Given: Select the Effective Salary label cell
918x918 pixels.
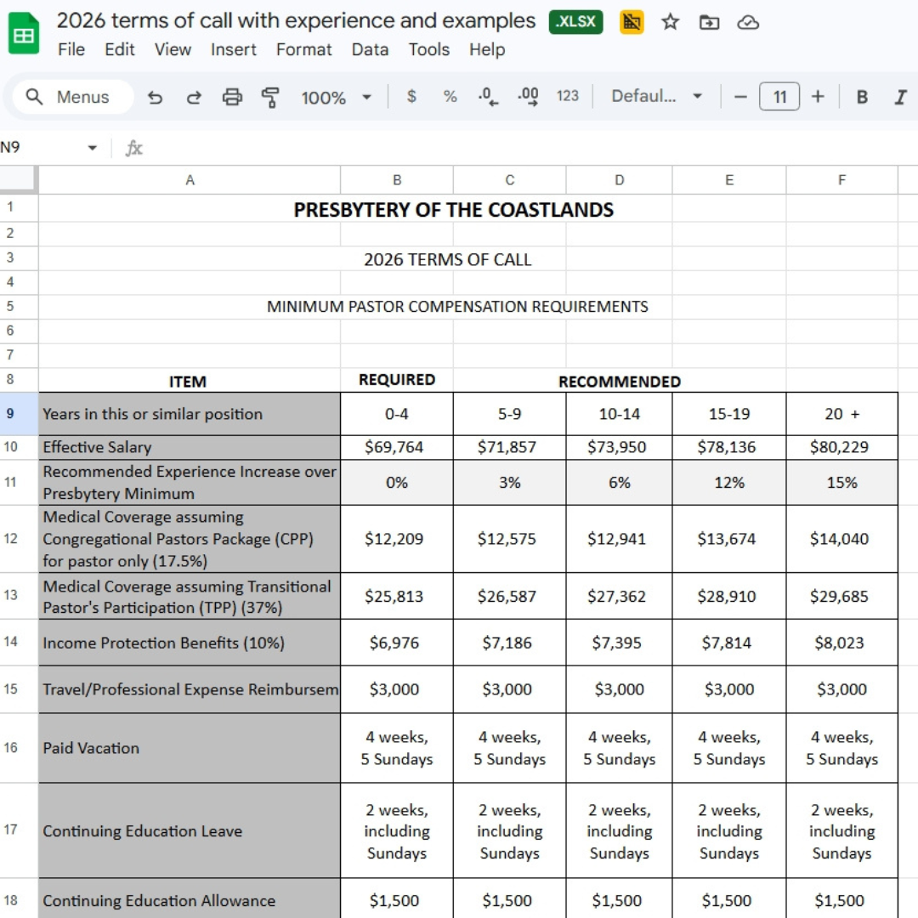Looking at the screenshot, I should [x=190, y=447].
